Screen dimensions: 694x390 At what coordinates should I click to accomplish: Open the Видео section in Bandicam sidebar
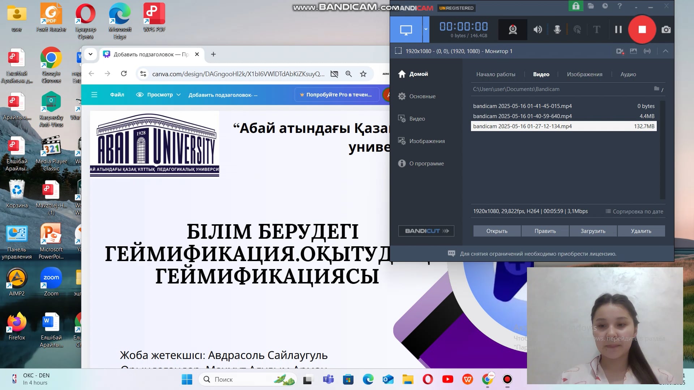(x=417, y=118)
